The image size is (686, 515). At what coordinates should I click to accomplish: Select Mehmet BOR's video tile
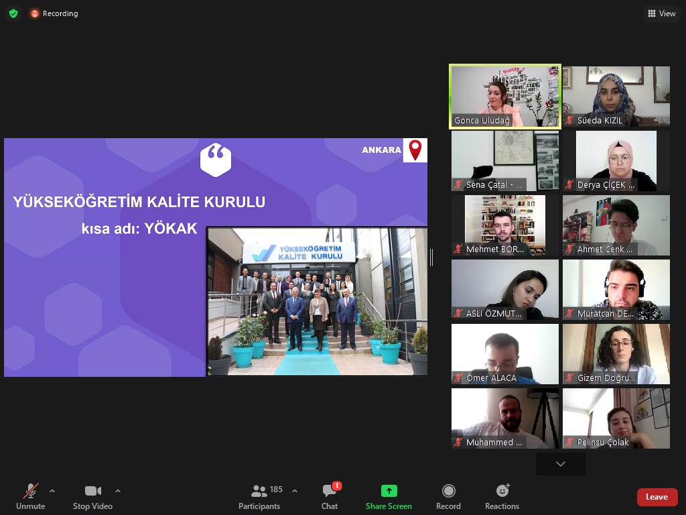[x=505, y=225]
